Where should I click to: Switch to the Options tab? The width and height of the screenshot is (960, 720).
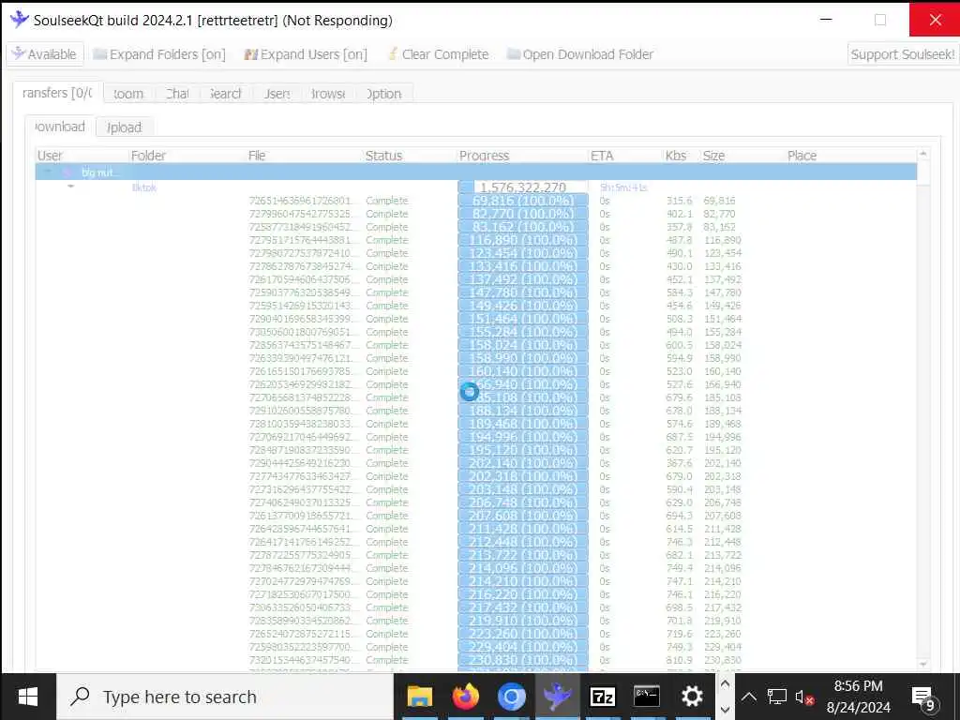(x=383, y=94)
